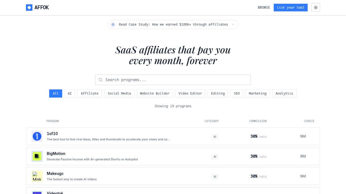Click the BigMotion program logo

(x=37, y=156)
